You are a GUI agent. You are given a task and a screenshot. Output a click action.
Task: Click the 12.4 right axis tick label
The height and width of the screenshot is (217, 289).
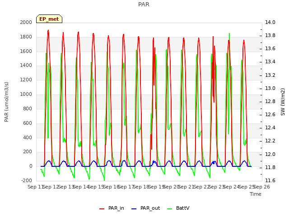(x=270, y=128)
